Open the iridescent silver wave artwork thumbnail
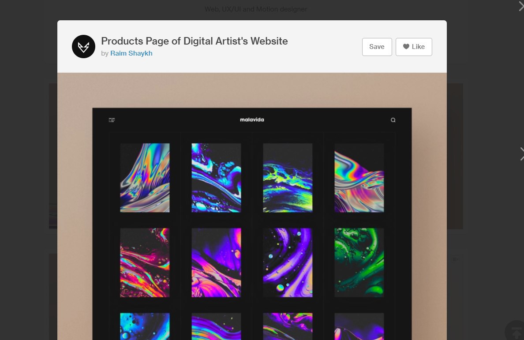This screenshot has width=524, height=340. pos(145,178)
